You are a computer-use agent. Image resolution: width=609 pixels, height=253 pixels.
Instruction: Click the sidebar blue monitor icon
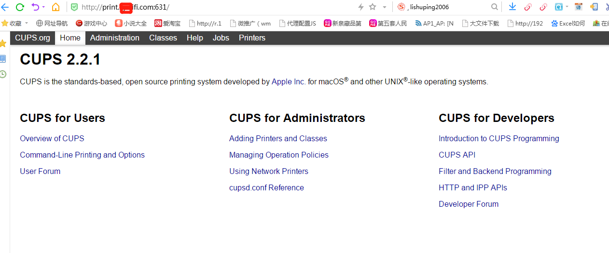(x=3, y=59)
